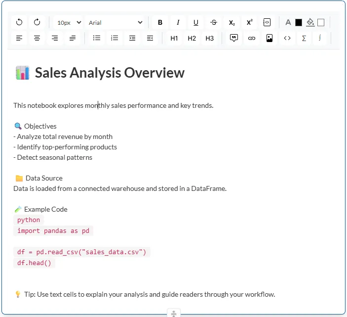Viewport: 347px width, 317px height.
Task: Toggle italic formatting
Action: pyautogui.click(x=178, y=22)
